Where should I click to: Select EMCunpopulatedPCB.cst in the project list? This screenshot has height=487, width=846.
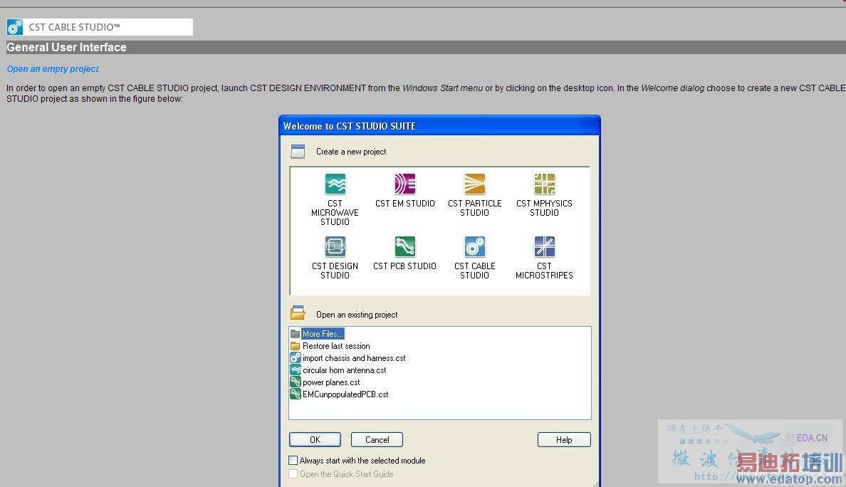(345, 394)
